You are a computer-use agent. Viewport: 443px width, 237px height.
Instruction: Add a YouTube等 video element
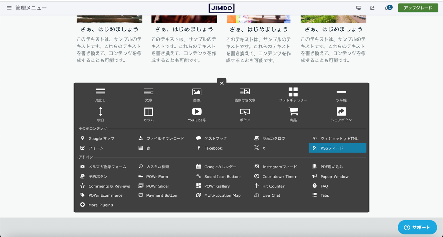pyautogui.click(x=196, y=114)
